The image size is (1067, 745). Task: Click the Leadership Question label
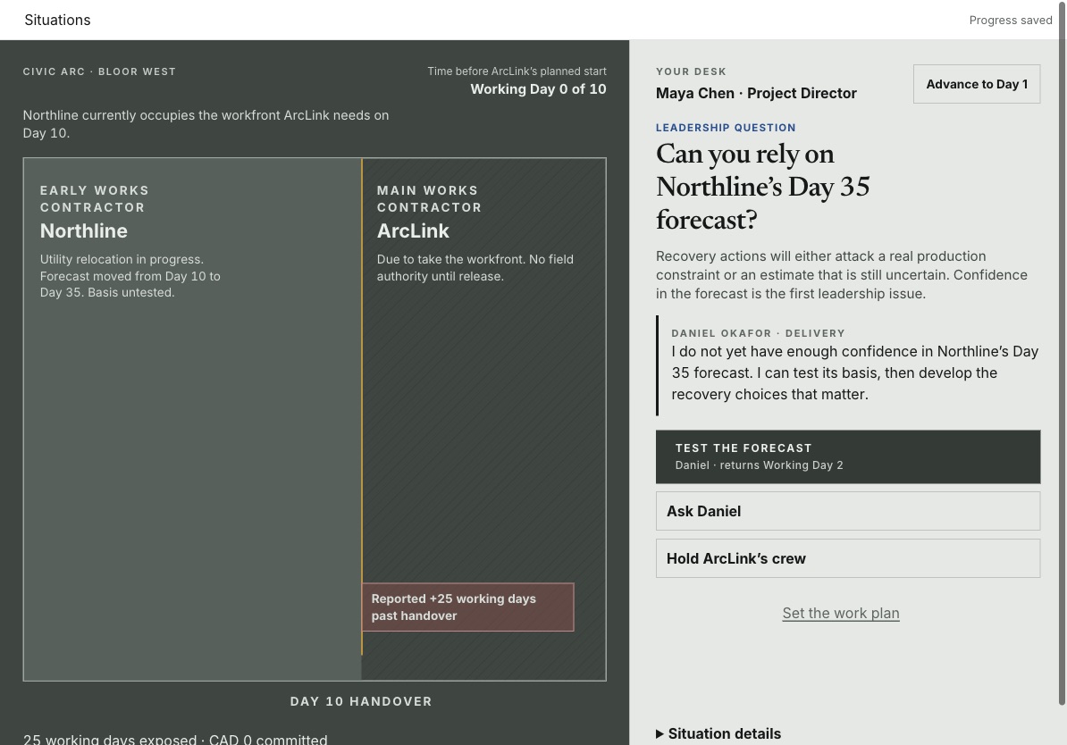(726, 128)
